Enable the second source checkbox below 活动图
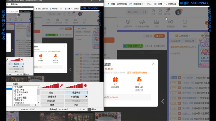 (x=15, y=90)
